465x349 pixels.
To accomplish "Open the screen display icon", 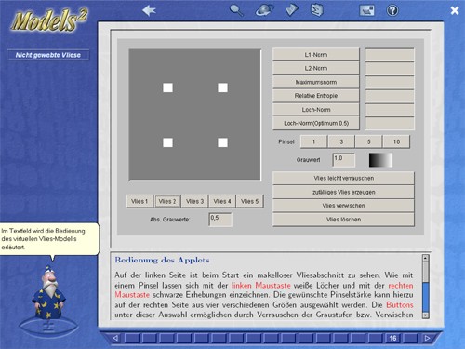I will (x=366, y=10).
